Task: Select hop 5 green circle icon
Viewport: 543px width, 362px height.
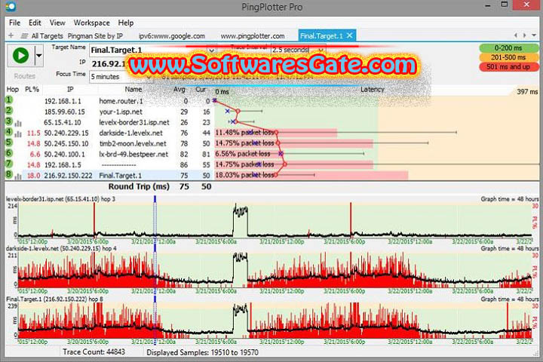Action: (9, 143)
